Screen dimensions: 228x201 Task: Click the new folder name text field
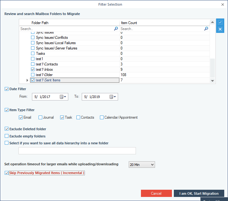coord(77,151)
